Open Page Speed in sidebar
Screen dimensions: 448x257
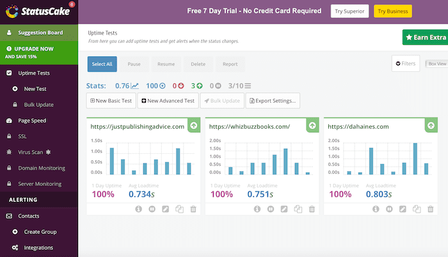pos(32,120)
